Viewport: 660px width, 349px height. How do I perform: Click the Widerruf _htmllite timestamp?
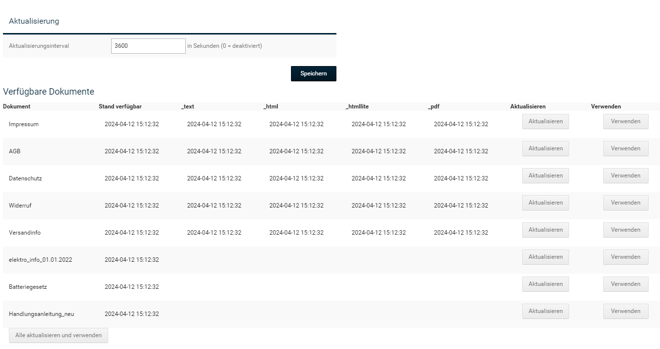pos(379,206)
